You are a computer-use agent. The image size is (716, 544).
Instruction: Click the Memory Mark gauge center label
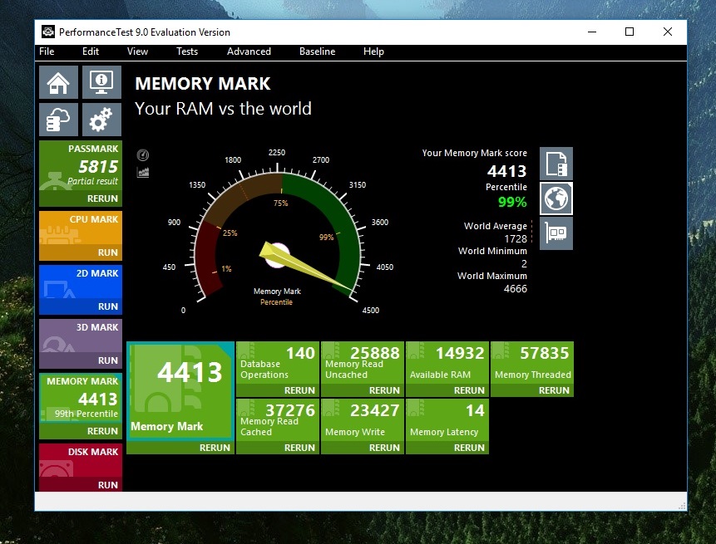(x=277, y=292)
